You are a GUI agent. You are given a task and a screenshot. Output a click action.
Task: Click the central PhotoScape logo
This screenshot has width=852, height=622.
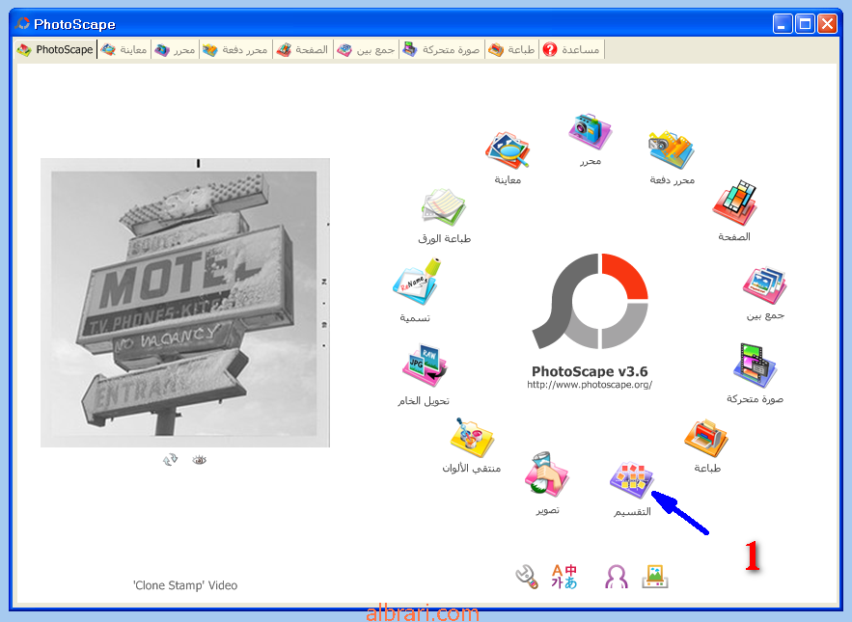click(591, 301)
